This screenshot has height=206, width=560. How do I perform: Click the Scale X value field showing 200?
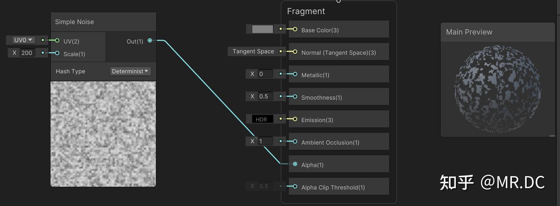coord(27,53)
